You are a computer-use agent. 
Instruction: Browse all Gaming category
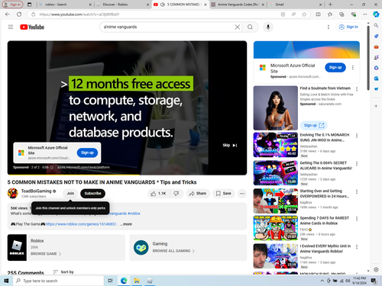pos(188,248)
